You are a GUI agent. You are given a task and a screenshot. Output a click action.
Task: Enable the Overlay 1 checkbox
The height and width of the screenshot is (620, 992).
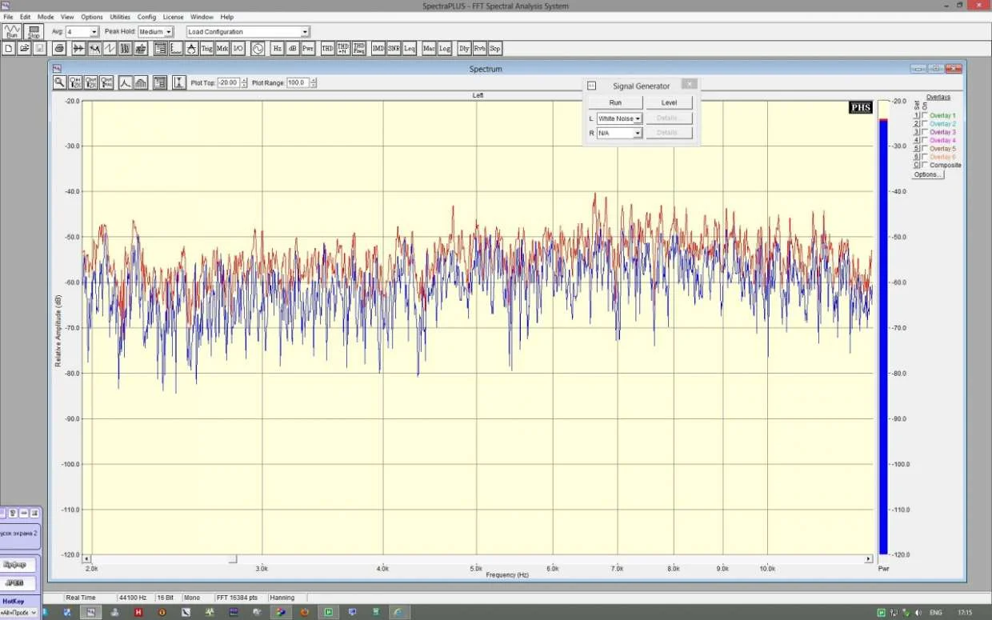pyautogui.click(x=926, y=116)
